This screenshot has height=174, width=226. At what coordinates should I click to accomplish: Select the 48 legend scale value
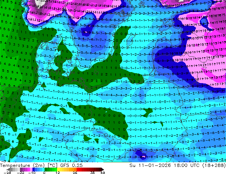pos(103,173)
